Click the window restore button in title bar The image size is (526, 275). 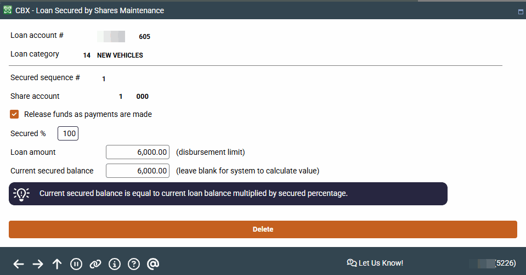click(520, 11)
